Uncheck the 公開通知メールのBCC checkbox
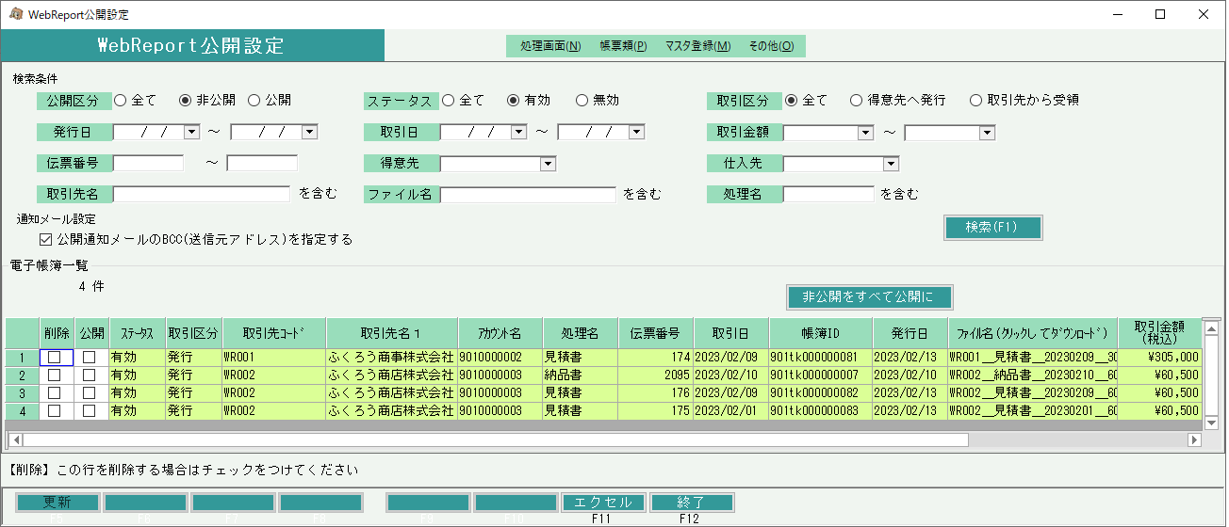The width and height of the screenshot is (1229, 527). pyautogui.click(x=46, y=240)
